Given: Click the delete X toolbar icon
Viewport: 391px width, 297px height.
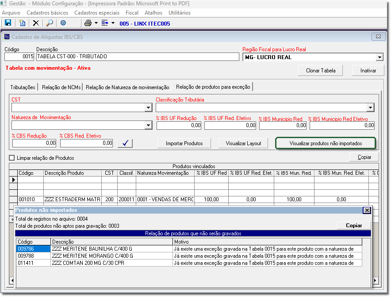Looking at the screenshot, I should point(36,23).
